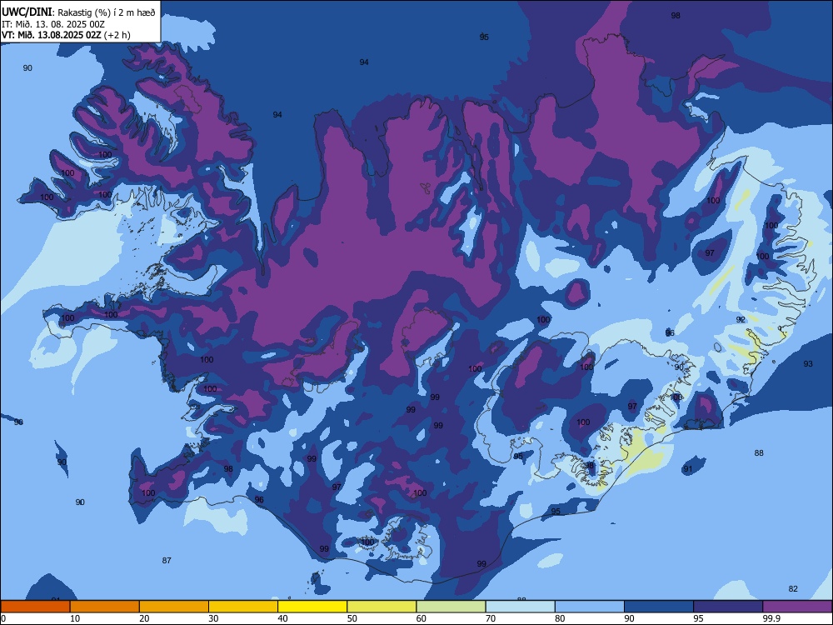Click the 30 tick label on the color scale

point(213,618)
